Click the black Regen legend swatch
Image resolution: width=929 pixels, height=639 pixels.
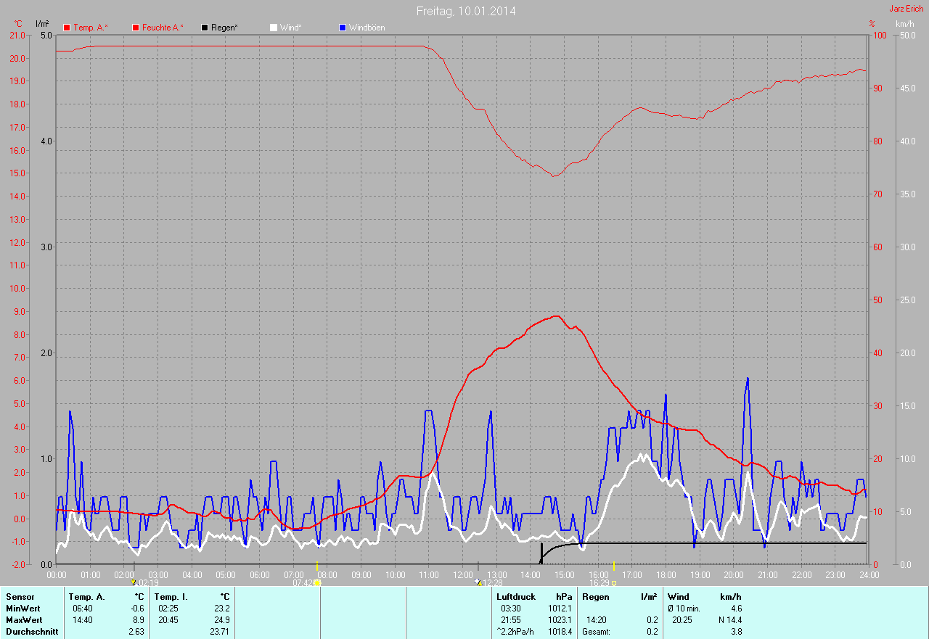[x=205, y=28]
